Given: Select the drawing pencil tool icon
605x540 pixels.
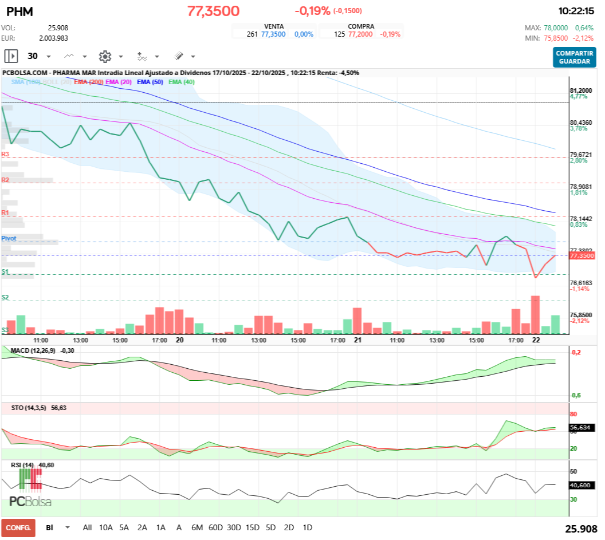Looking at the screenshot, I should [179, 56].
